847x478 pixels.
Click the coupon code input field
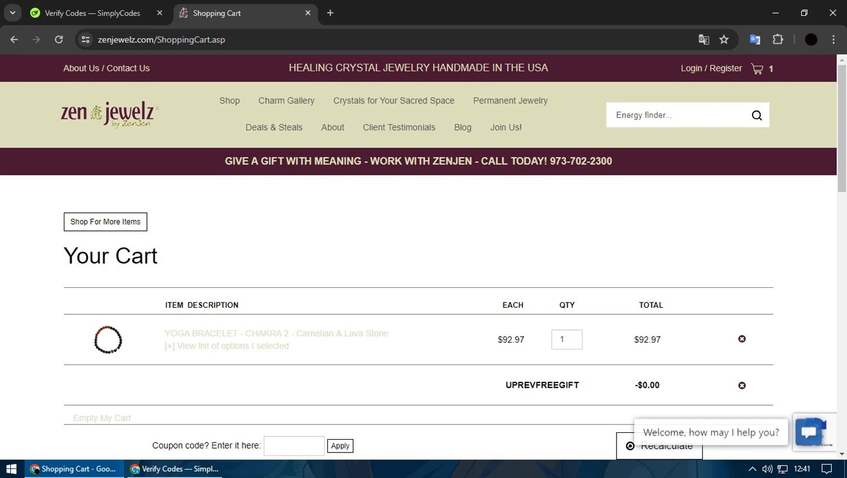coord(294,446)
